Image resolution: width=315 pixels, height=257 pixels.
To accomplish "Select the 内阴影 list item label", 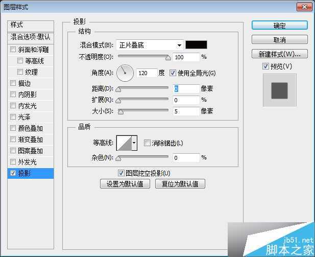I will 28,95.
